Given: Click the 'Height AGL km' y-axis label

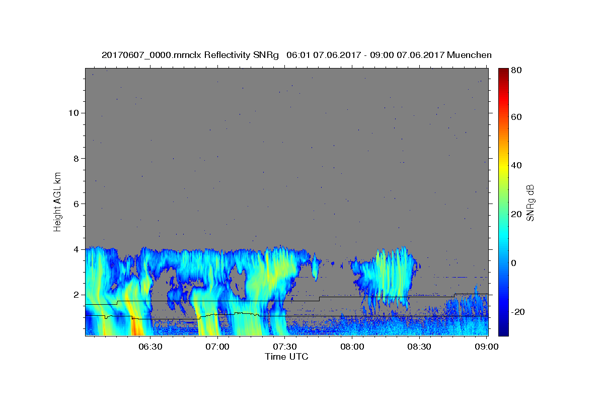Looking at the screenshot, I should 58,201.
